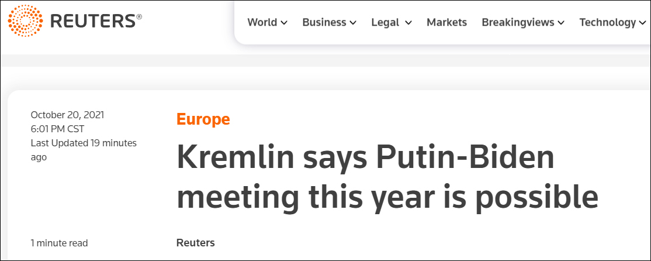
Task: Expand the chevron next to Legal
Action: pos(408,23)
